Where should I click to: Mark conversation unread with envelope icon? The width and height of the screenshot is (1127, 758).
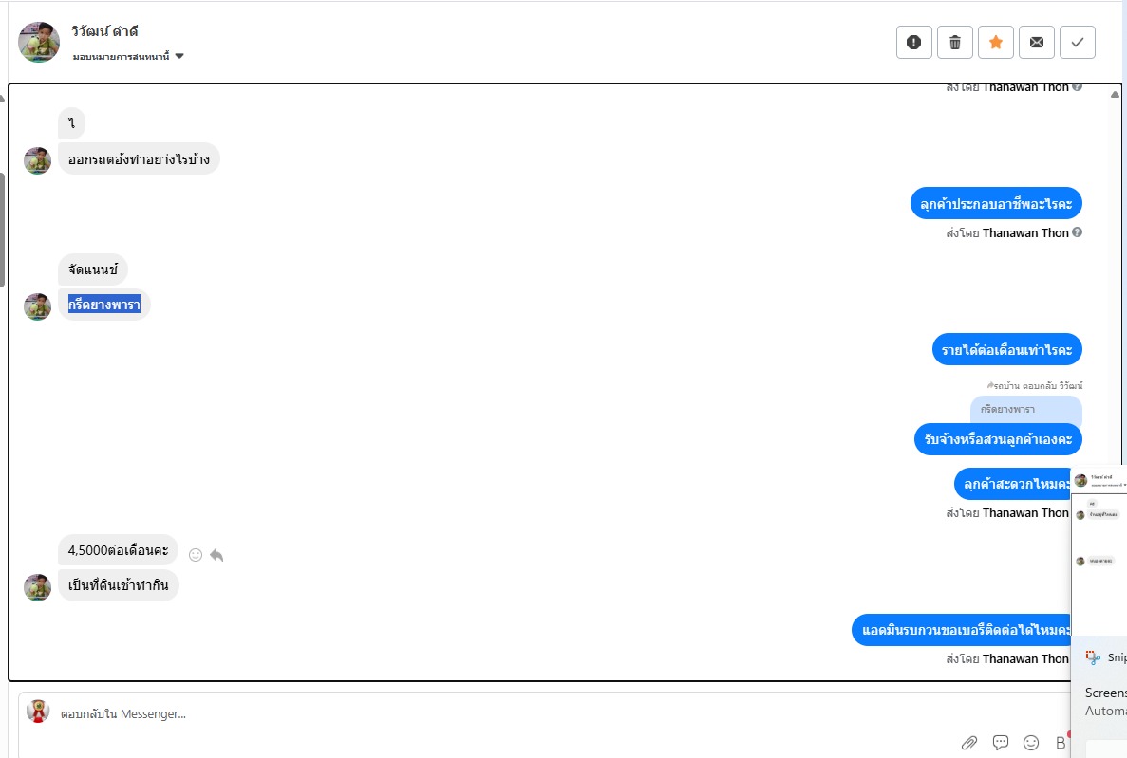(1036, 42)
